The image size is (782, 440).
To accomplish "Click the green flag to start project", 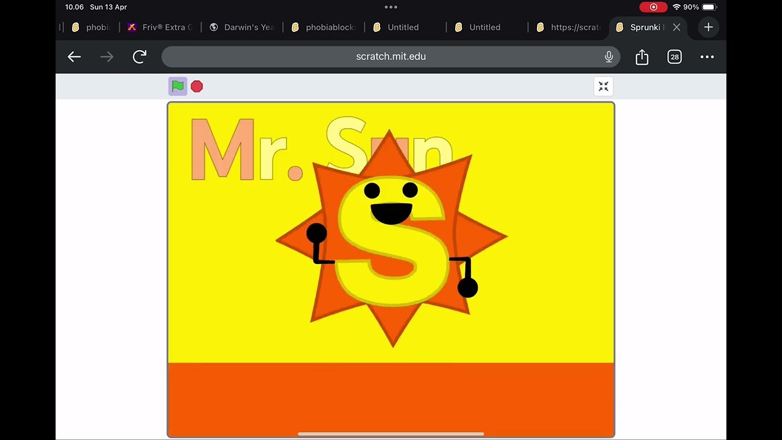I will [178, 86].
